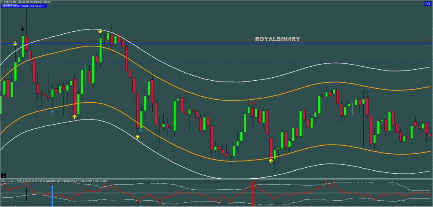Select the yellow down arrow at the chart's highest peak

tap(100, 31)
